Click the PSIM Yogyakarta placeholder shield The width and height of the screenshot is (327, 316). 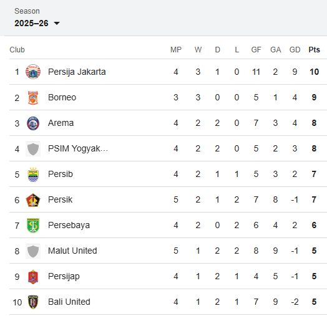(33, 149)
